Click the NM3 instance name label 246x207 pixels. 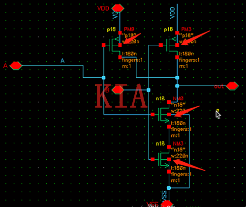click(178, 144)
